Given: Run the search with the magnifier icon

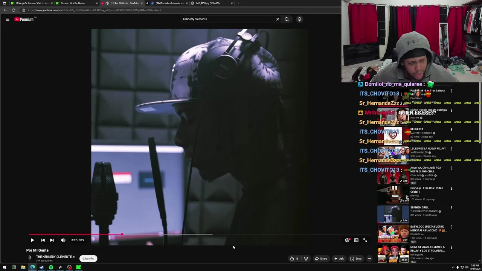Looking at the screenshot, I should pos(287,19).
